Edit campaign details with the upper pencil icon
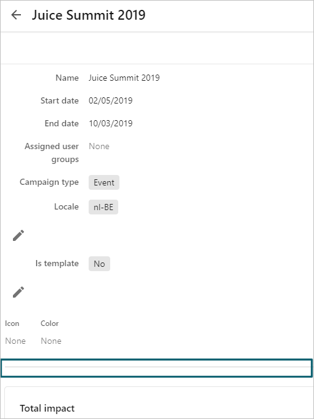Viewport: 314px width, 419px height. pos(18,235)
